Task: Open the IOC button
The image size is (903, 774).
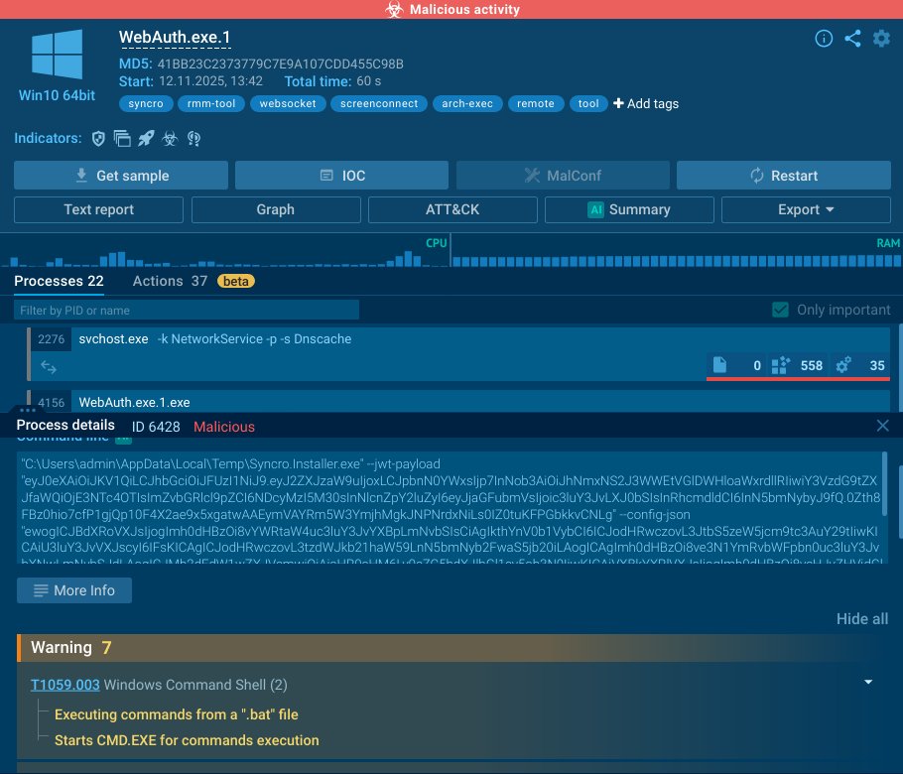Action: pyautogui.click(x=341, y=175)
